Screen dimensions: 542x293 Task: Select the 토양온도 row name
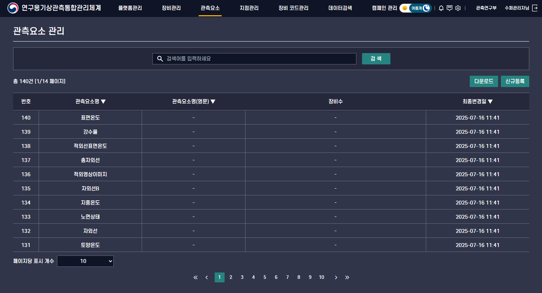coord(90,245)
